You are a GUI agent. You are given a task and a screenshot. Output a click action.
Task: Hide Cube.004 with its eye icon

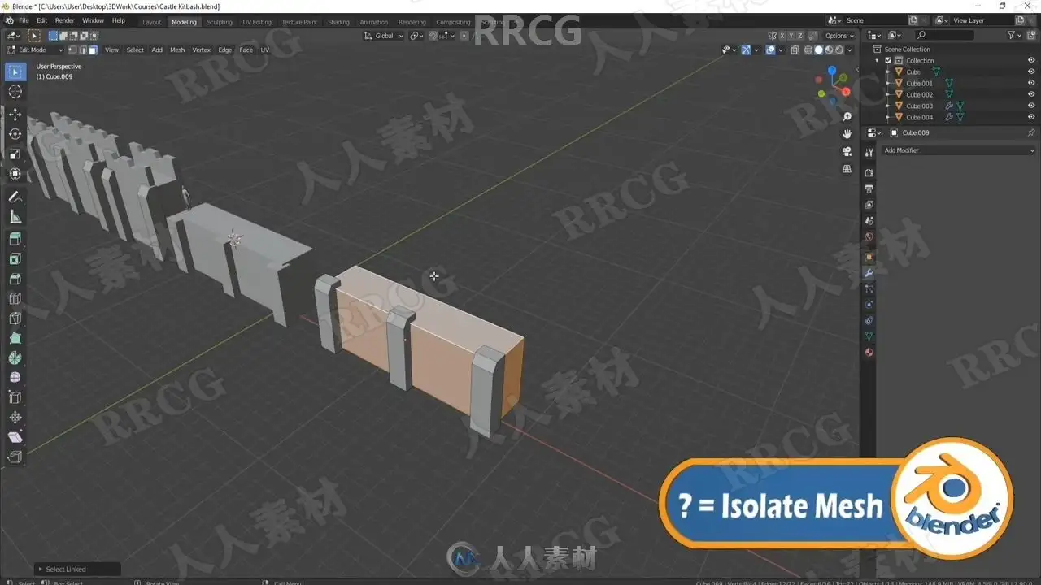[x=1031, y=117]
